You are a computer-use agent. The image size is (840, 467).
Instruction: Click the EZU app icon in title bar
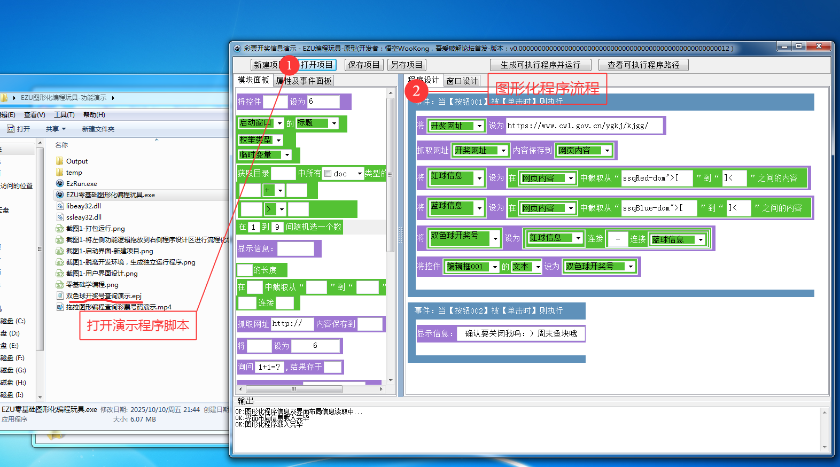point(238,48)
